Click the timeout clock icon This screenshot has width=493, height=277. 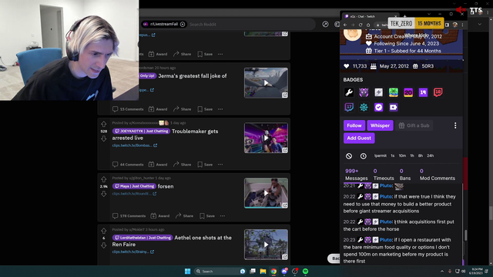(x=363, y=155)
